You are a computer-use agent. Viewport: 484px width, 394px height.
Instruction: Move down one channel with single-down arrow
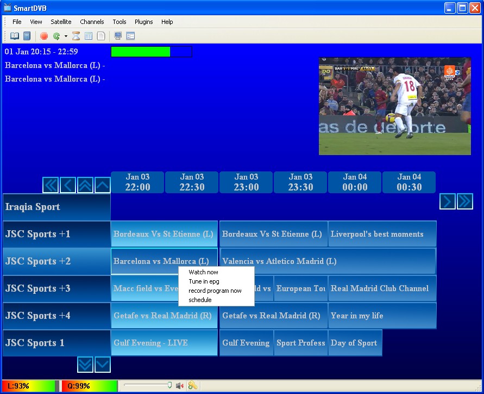(103, 365)
